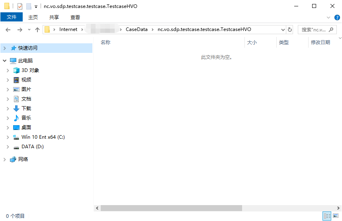Viewport: 342px width, 221px height.
Task: Click the scroll left arrow
Action: click(97, 208)
